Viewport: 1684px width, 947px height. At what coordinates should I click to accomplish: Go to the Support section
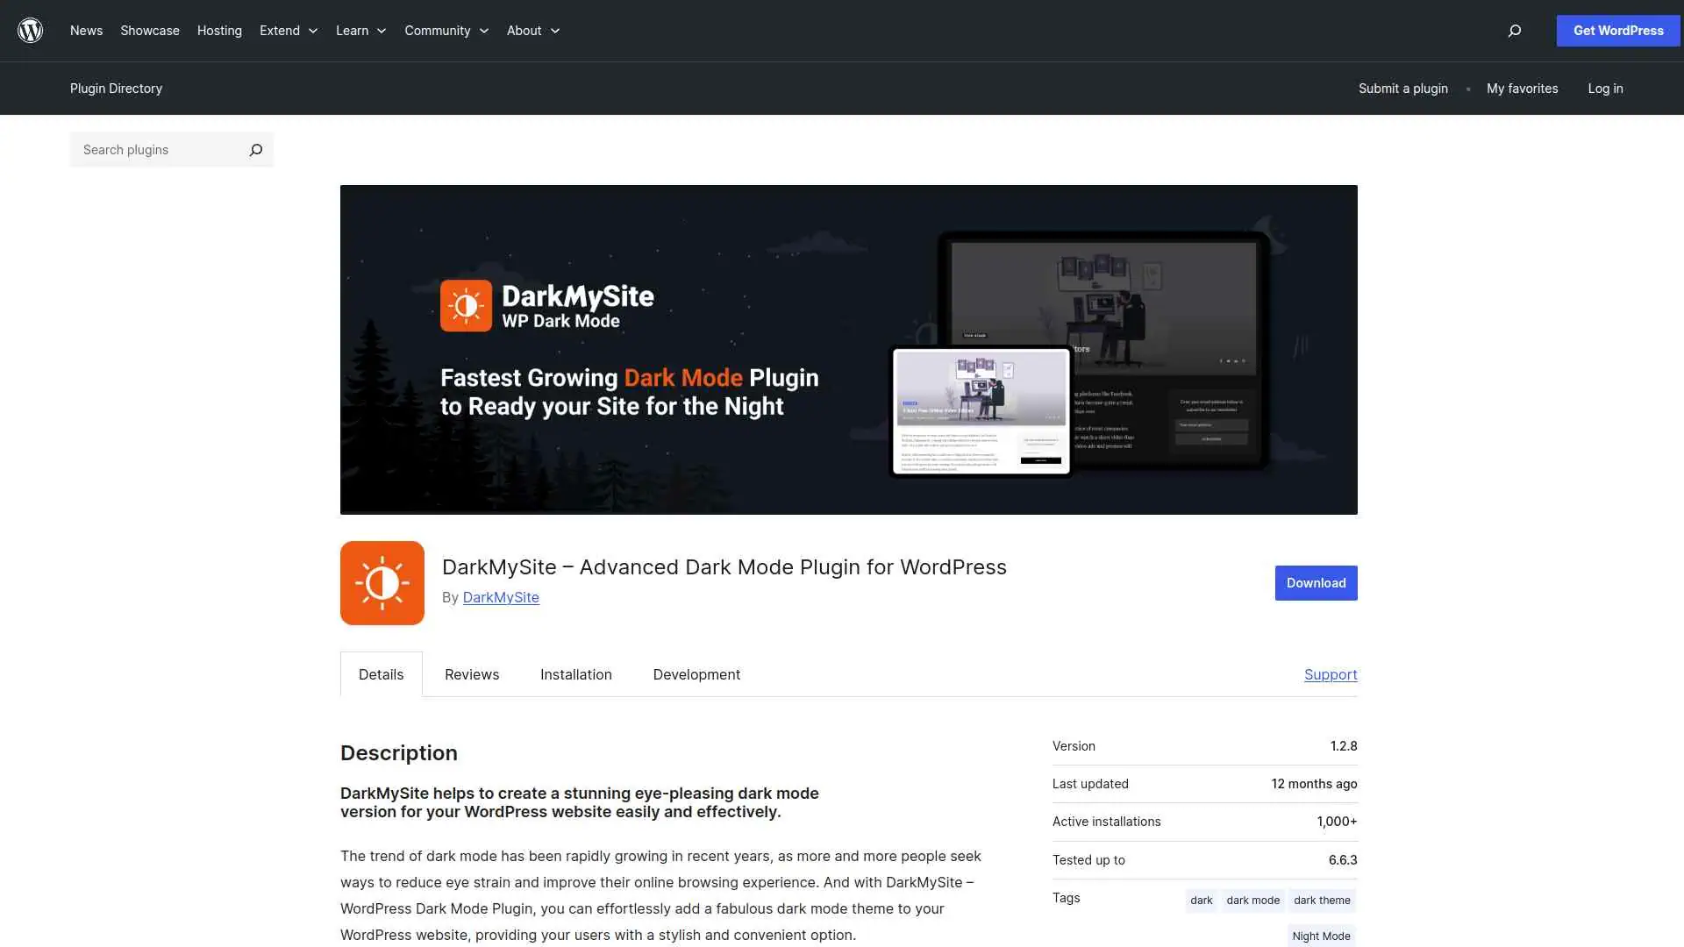(1331, 674)
